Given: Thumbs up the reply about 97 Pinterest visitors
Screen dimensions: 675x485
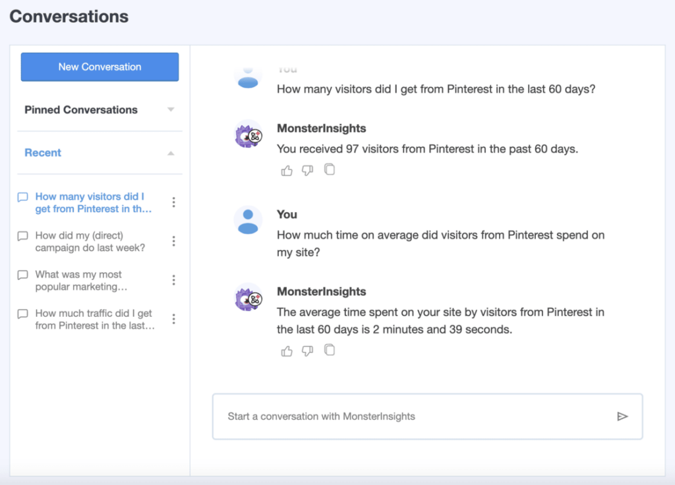Looking at the screenshot, I should point(287,170).
